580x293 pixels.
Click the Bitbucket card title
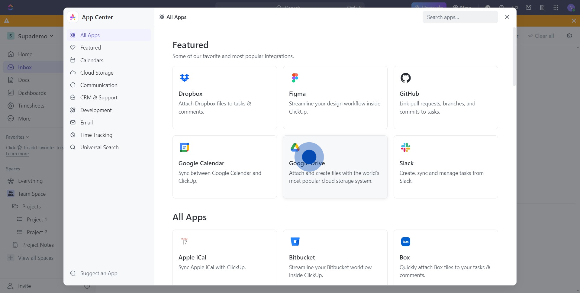click(302, 257)
